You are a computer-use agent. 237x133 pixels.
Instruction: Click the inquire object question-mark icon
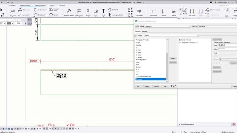[x=2, y=15]
